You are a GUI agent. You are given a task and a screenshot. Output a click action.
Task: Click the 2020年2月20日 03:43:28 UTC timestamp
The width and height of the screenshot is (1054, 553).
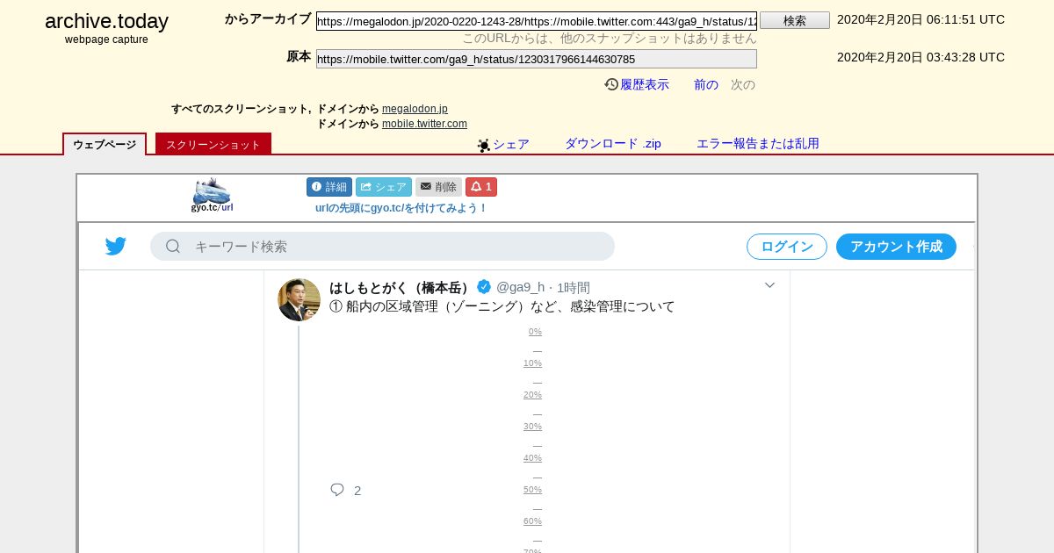(x=920, y=57)
